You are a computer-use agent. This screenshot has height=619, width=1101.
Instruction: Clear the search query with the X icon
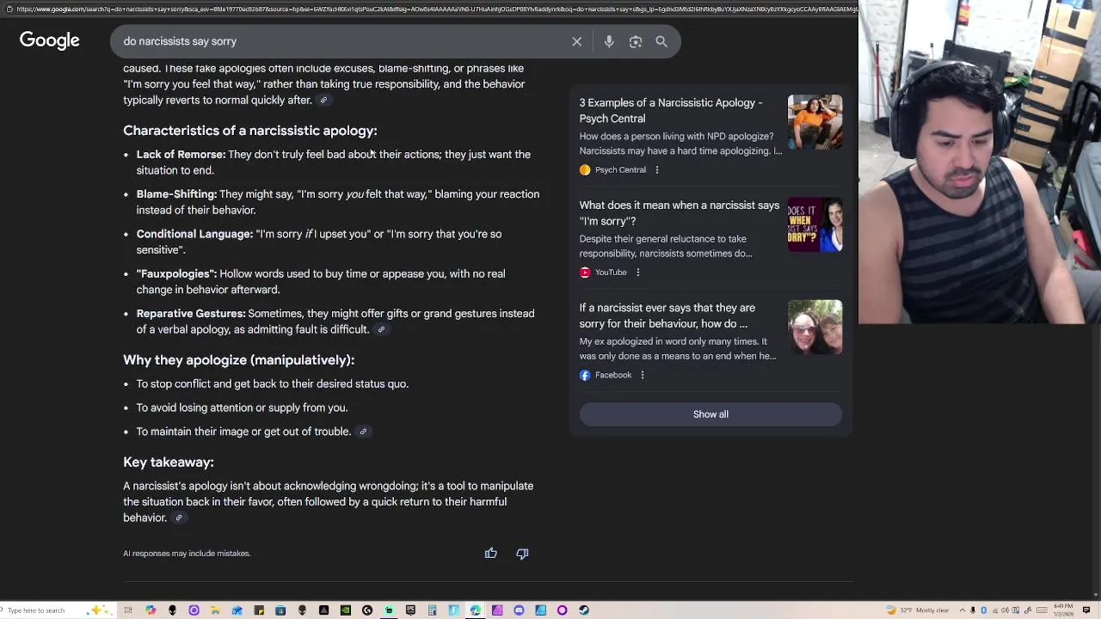tap(577, 41)
